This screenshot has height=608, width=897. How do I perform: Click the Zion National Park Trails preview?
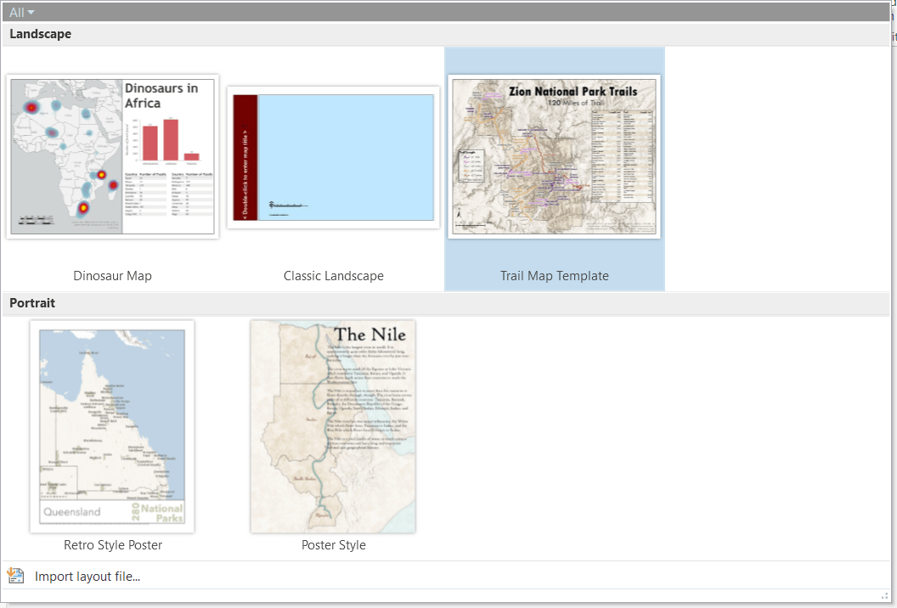tap(554, 156)
